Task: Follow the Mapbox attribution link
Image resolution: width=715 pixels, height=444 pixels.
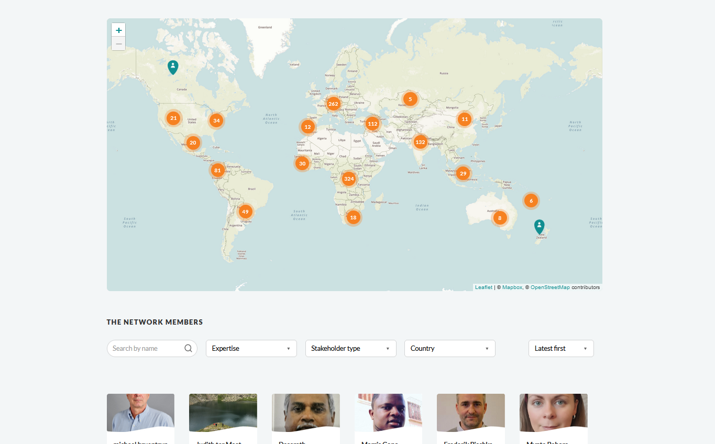Action: [x=512, y=287]
